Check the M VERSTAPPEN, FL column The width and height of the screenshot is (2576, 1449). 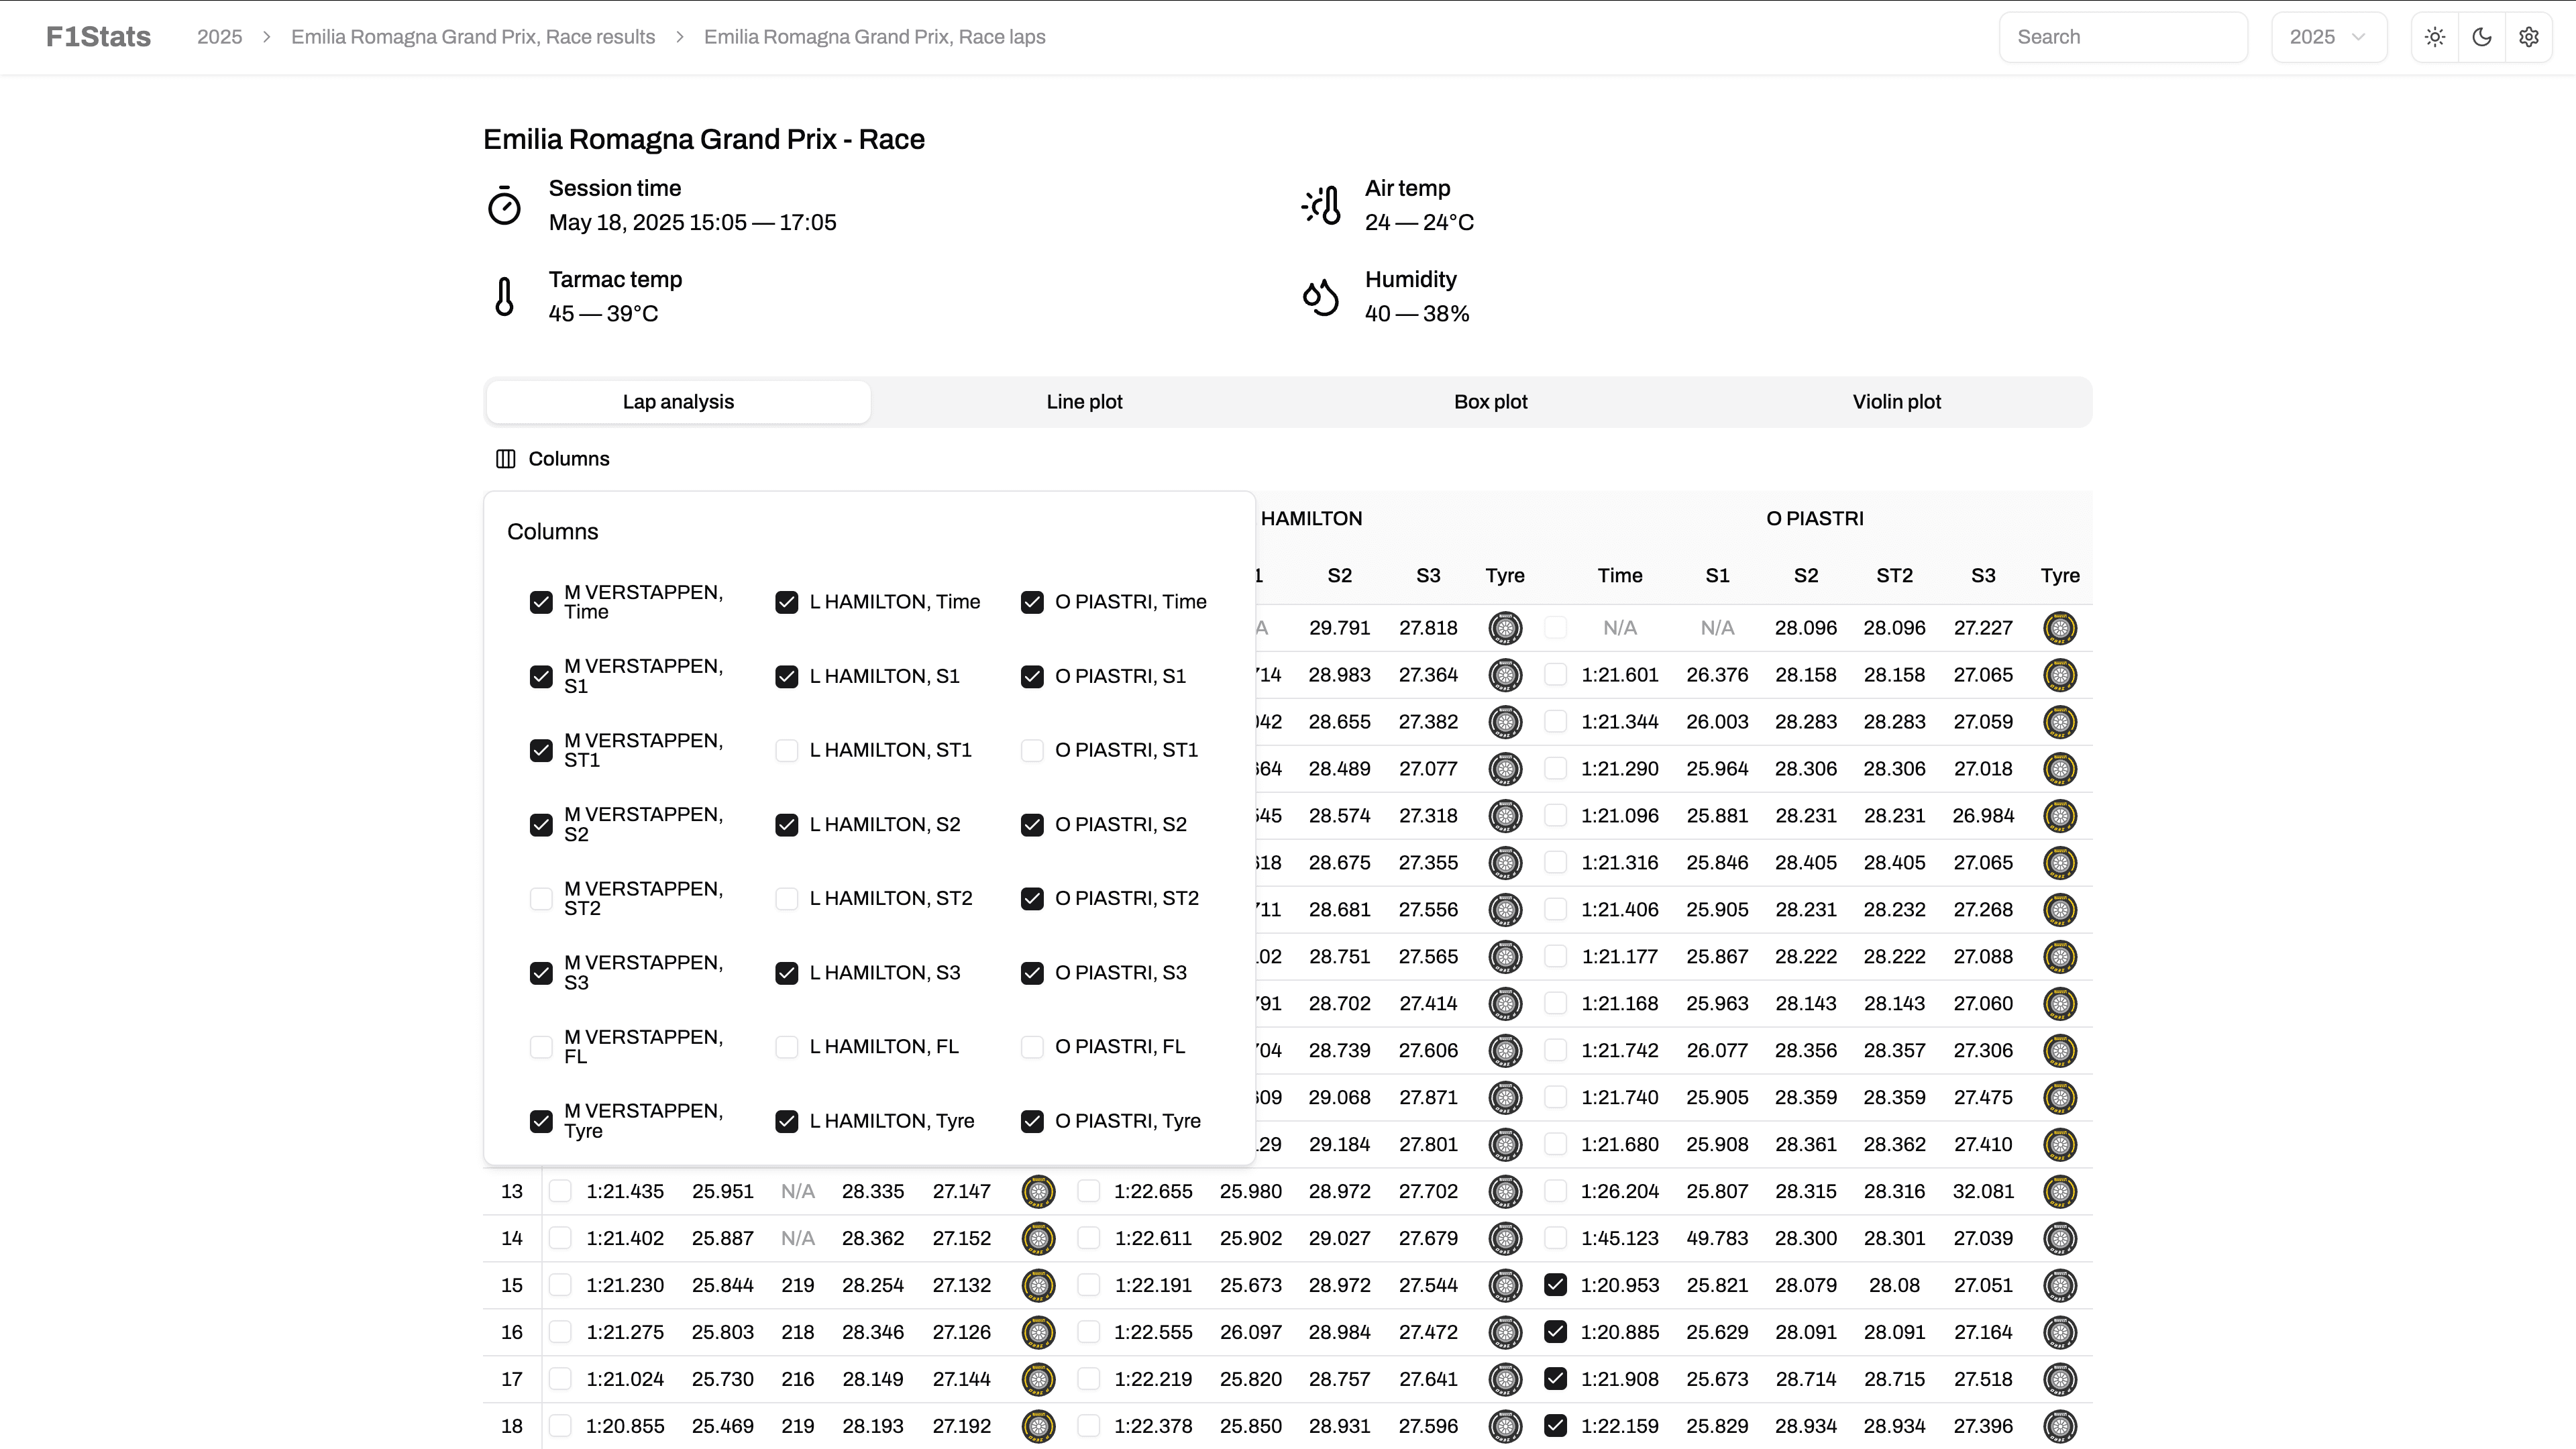pyautogui.click(x=541, y=1047)
